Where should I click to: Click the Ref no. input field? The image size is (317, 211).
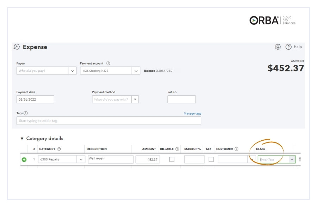point(181,100)
